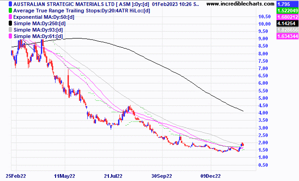The image size is (299, 181).
Task: Click the 1.522049 ATR stop value box
Action: (x=288, y=11)
